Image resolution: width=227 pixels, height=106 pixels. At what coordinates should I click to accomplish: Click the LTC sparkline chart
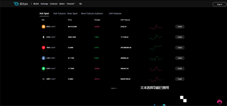(x=156, y=58)
